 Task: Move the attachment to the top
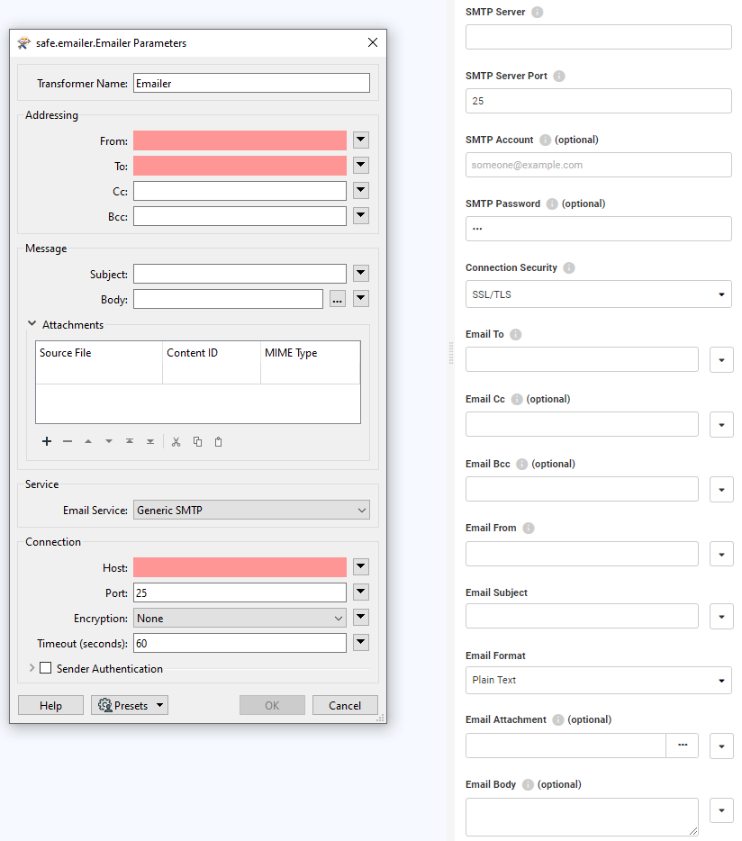(x=129, y=441)
